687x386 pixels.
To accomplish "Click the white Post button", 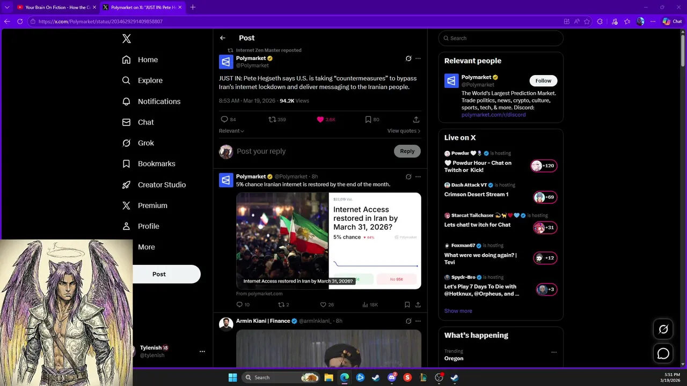I will tap(166, 274).
